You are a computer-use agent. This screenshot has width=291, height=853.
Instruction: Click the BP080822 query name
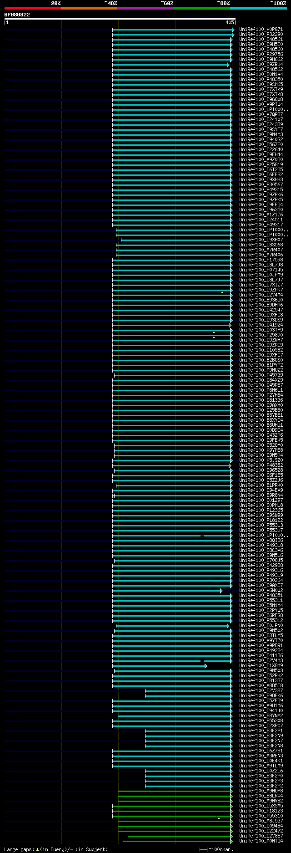pyautogui.click(x=17, y=15)
